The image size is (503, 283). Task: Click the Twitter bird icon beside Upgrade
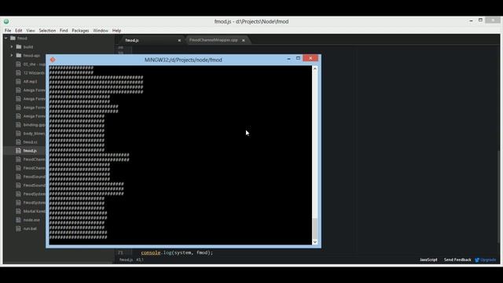coord(477,260)
